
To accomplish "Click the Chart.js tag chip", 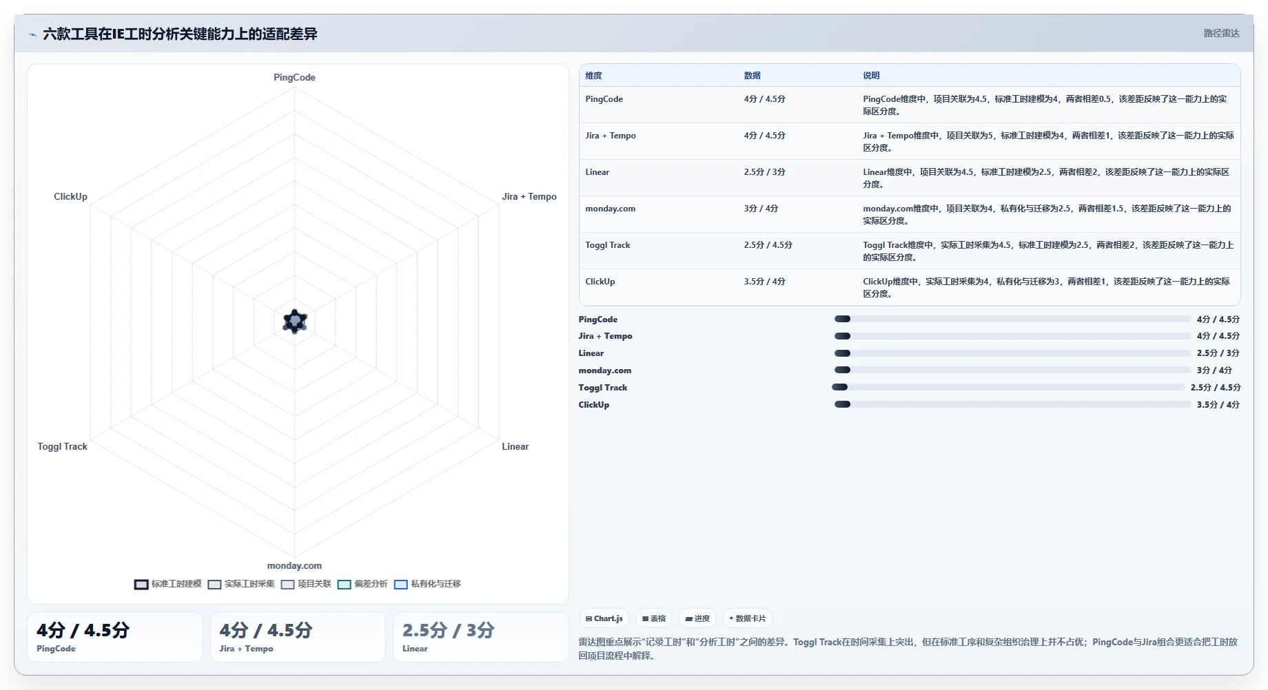I will [604, 618].
